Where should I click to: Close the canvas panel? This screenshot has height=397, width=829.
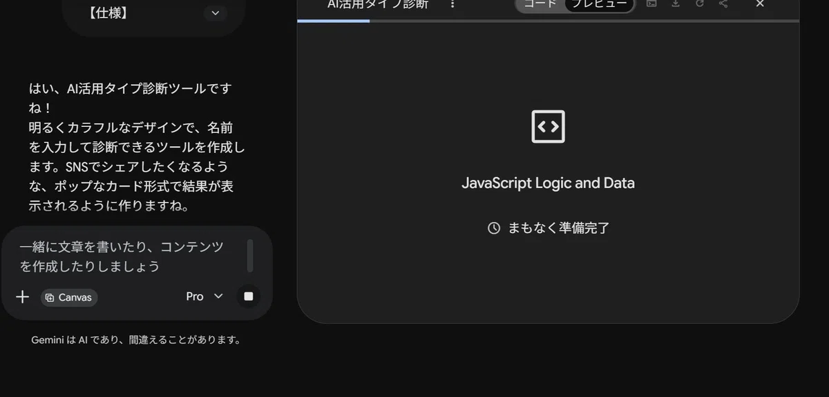pyautogui.click(x=760, y=3)
